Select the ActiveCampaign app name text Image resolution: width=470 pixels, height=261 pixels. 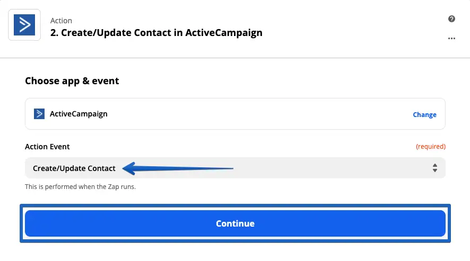(79, 114)
